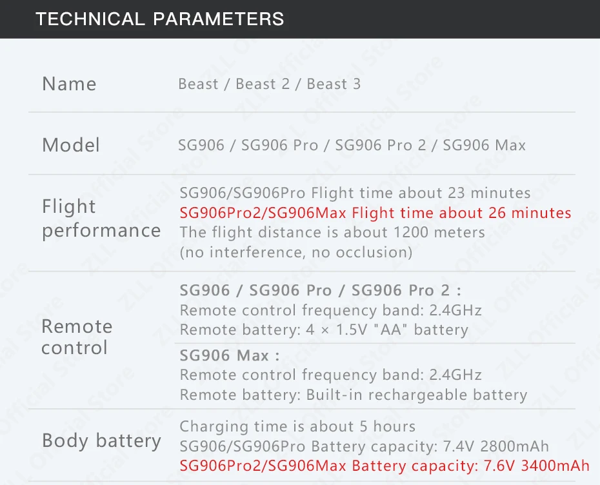Click the SG906 / SG906 Pro model list
600x485 pixels.
[352, 146]
